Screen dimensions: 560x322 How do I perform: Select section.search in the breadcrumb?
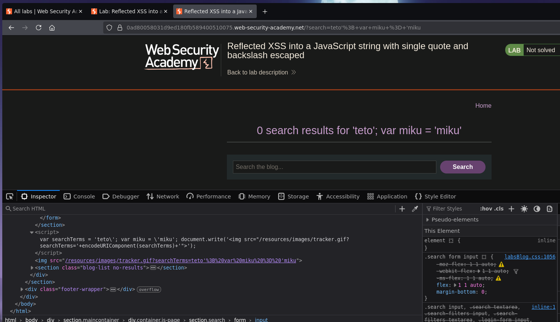[207, 320]
